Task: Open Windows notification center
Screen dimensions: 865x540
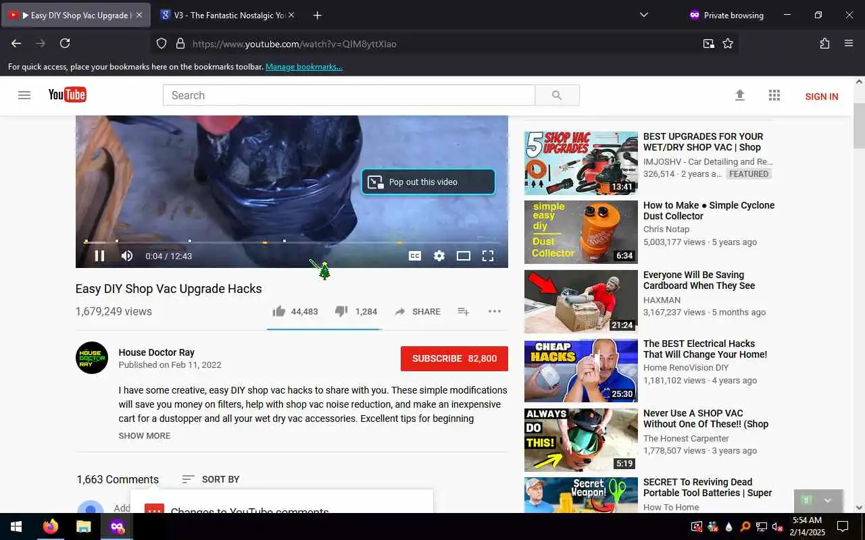Action: click(x=843, y=526)
